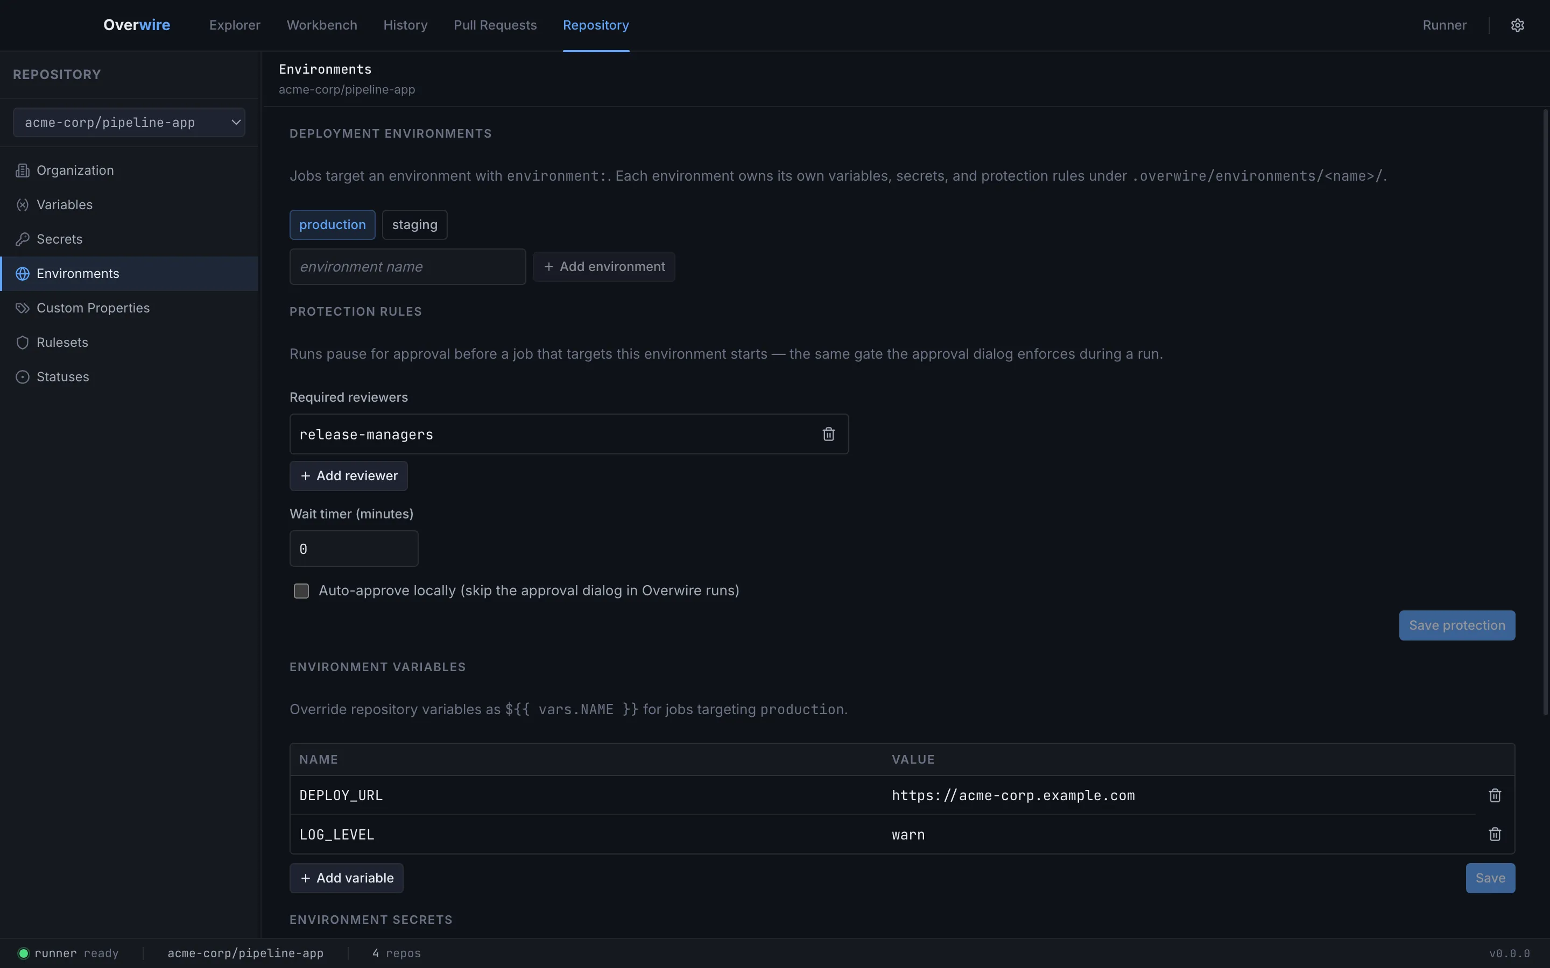Viewport: 1550px width, 968px height.
Task: Click the https://acme-corp.example.com value cell
Action: (x=1180, y=795)
